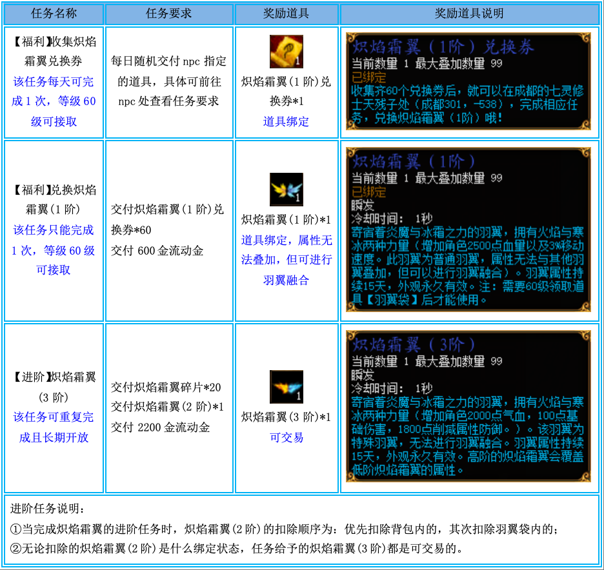Click the blue 道具绑定 text under the voucher
The height and width of the screenshot is (570, 604).
(286, 121)
